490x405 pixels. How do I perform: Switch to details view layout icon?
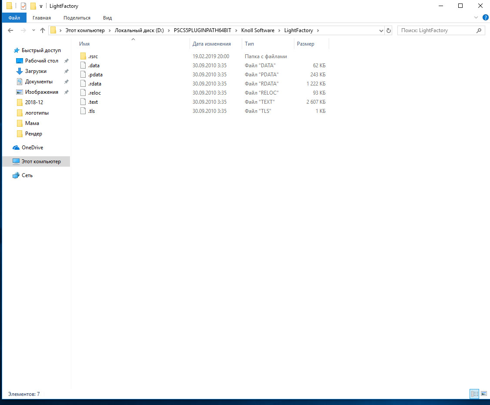click(x=474, y=394)
